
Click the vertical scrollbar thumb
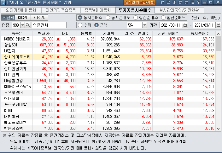218,43
